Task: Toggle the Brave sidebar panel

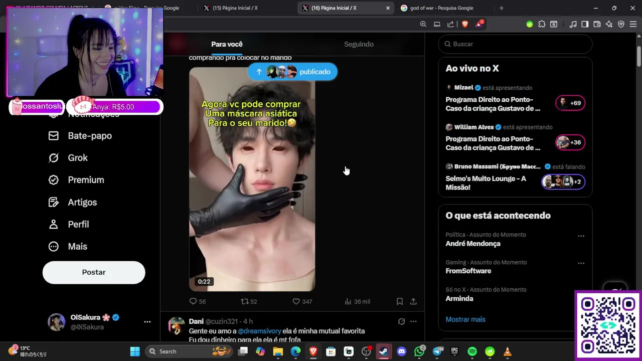Action: [x=585, y=24]
